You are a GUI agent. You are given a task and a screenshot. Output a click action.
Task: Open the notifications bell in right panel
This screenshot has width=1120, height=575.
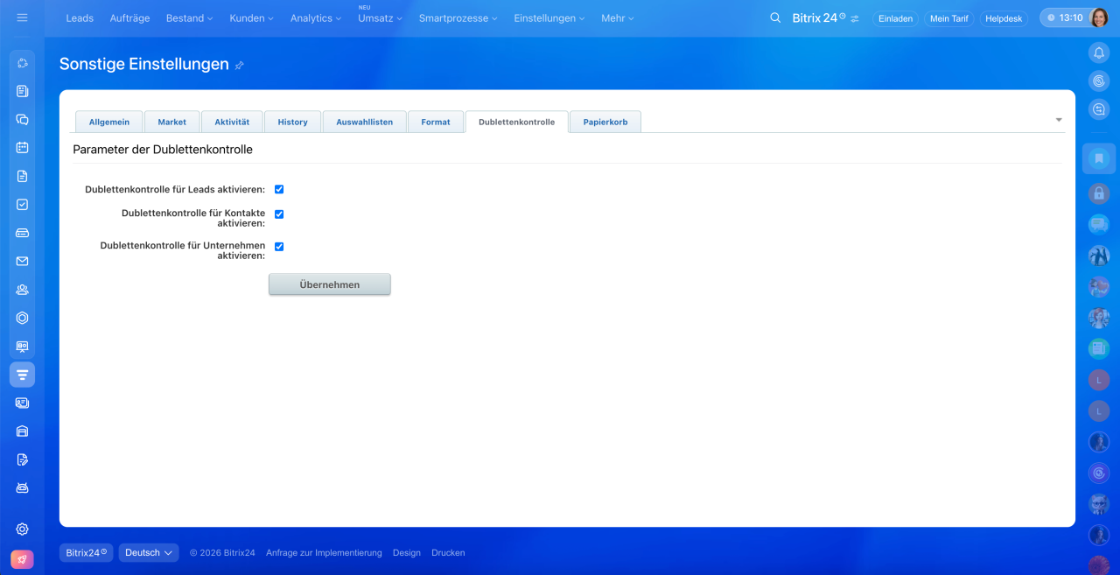[1099, 53]
